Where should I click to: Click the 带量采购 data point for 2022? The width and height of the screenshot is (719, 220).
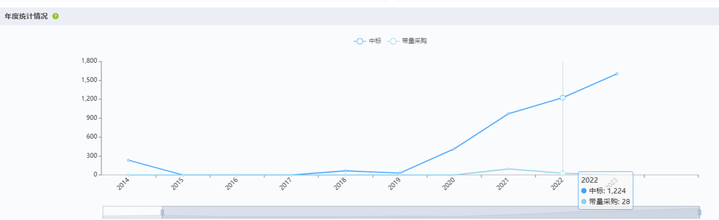coord(563,173)
